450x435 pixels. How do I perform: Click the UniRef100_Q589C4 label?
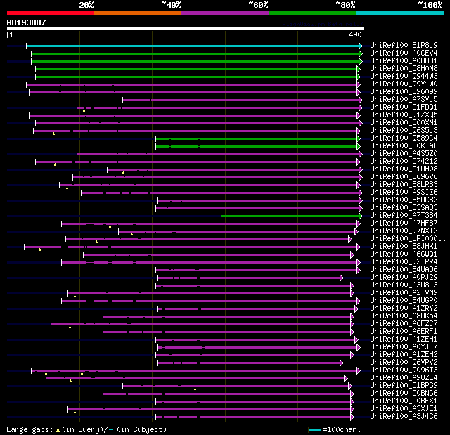click(404, 138)
